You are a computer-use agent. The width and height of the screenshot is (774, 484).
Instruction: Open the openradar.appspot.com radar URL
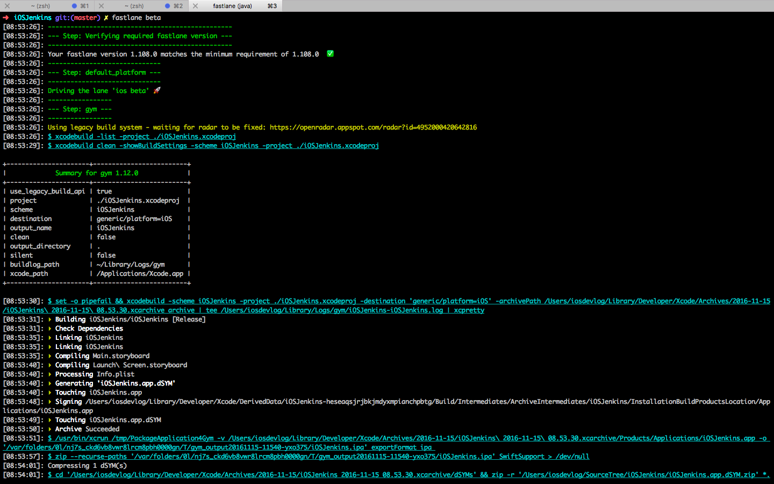point(373,127)
